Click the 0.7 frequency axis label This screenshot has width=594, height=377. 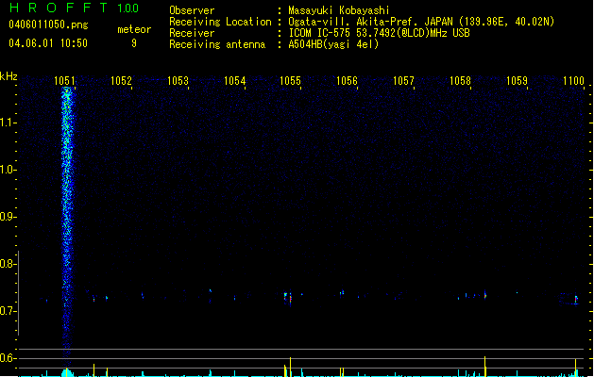[x=8, y=311]
